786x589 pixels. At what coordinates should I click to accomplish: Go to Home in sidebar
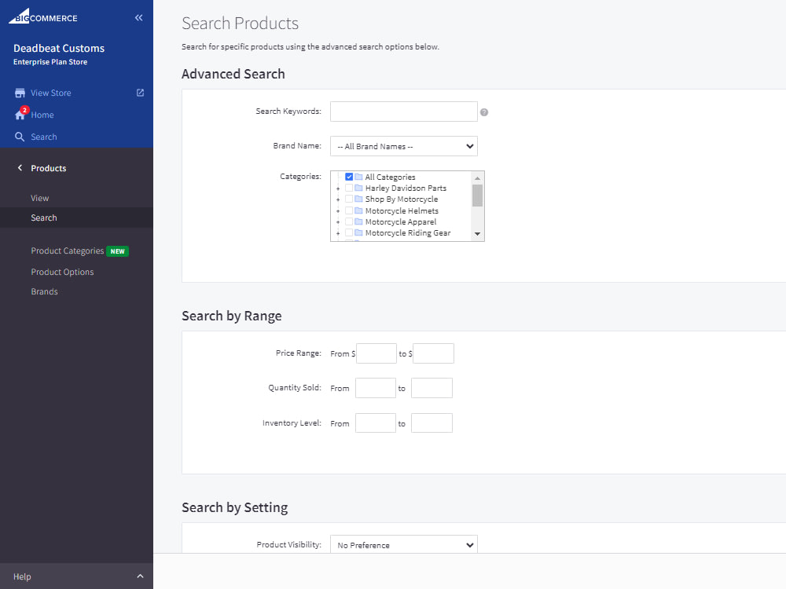click(42, 115)
